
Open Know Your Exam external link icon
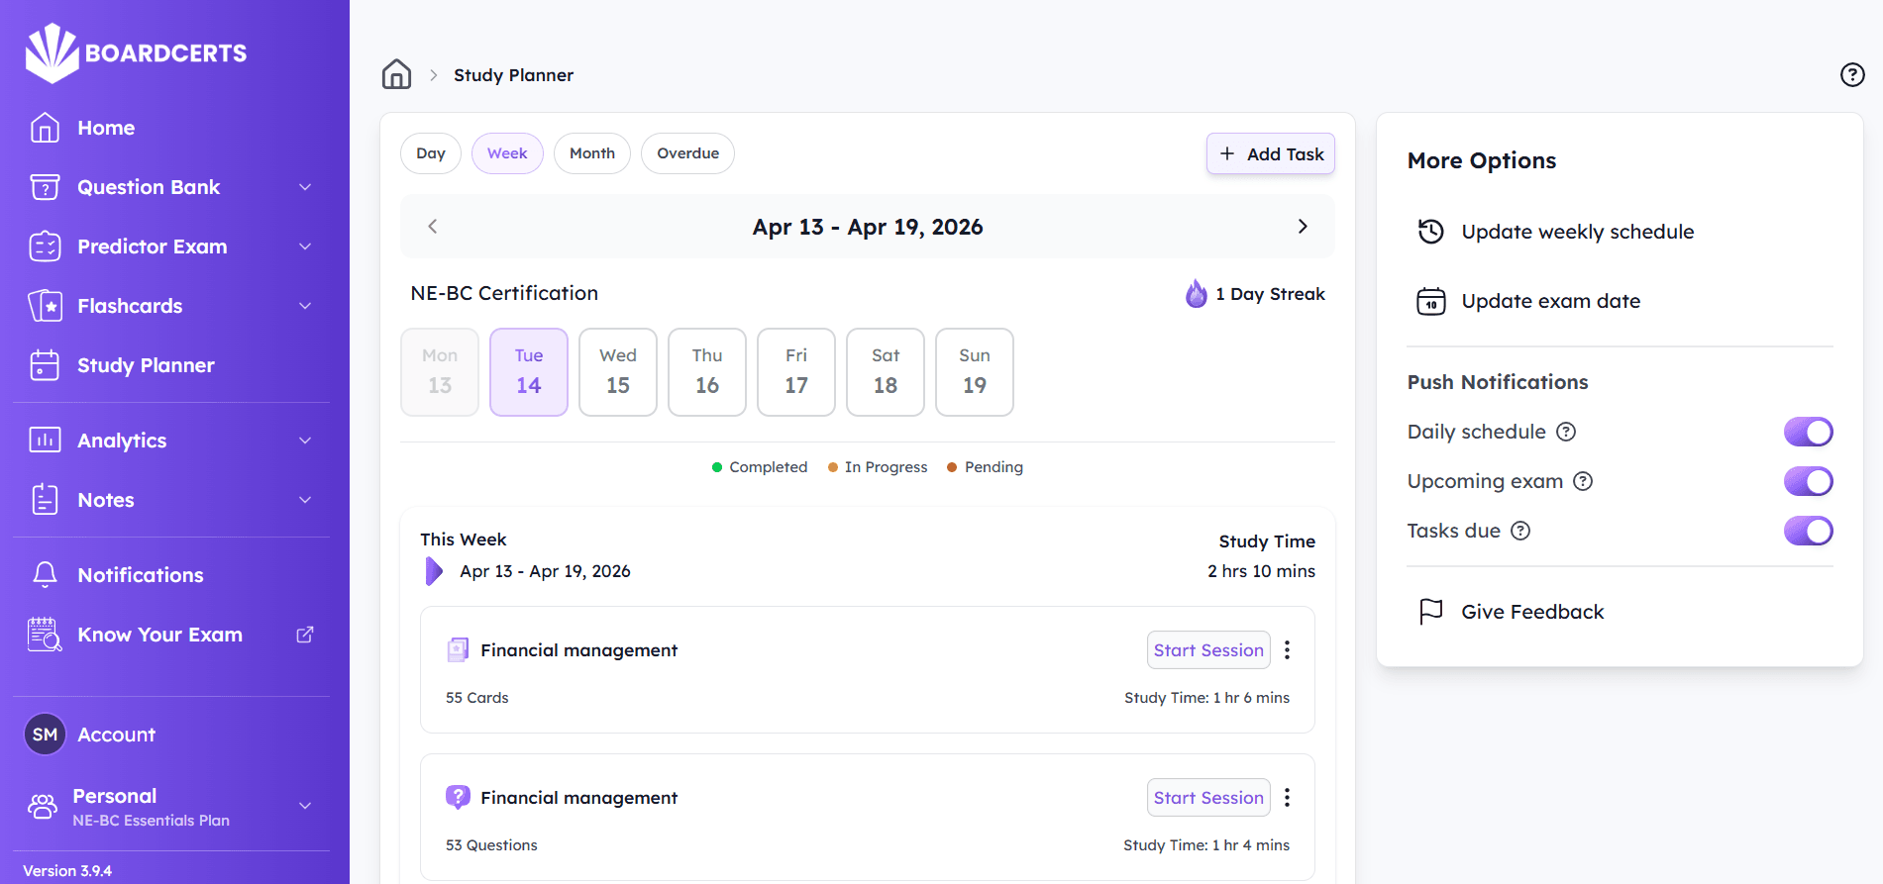[x=305, y=635]
